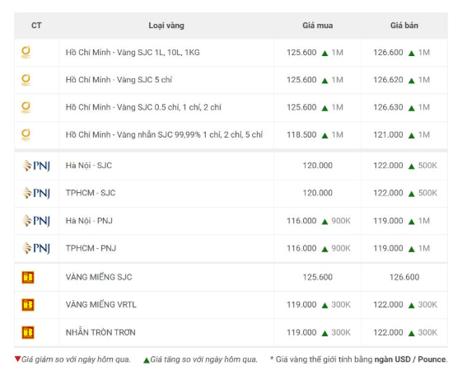Click the SJC logo in the Vàng nhẫn SJC 99,99% row
This screenshot has width=462, height=380.
(x=26, y=135)
